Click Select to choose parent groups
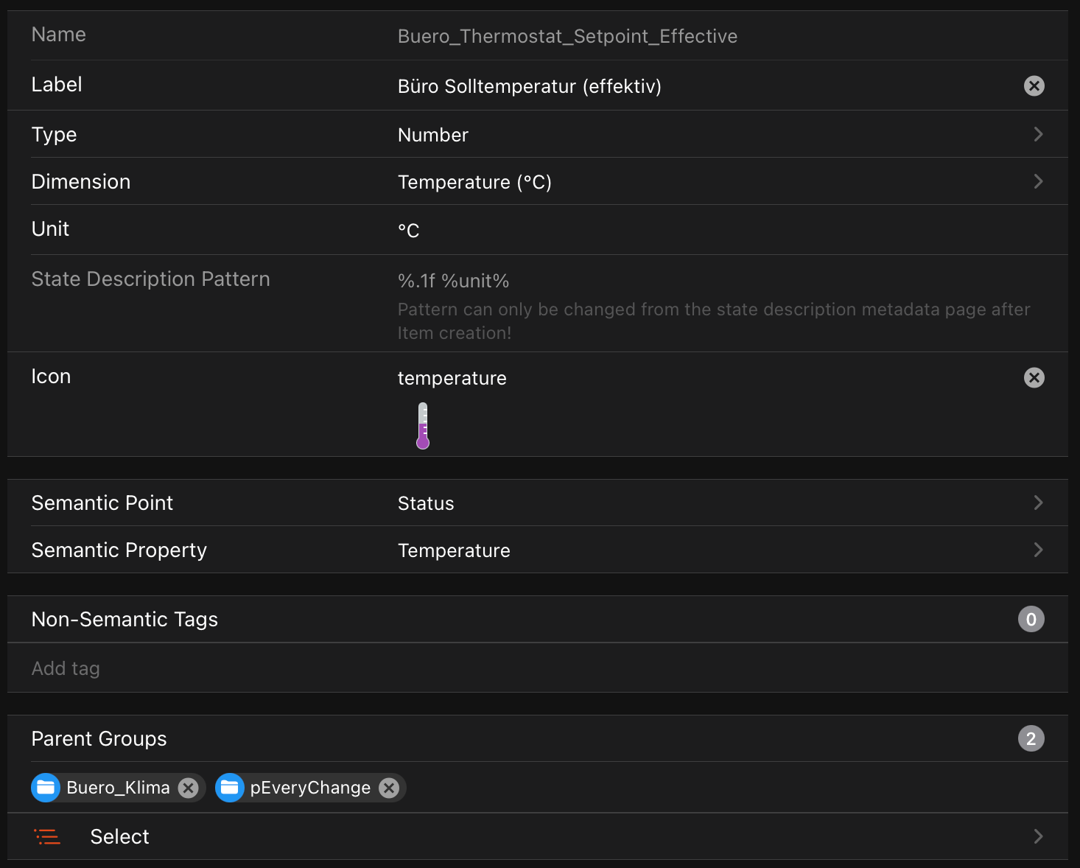Image resolution: width=1080 pixels, height=868 pixels. point(119,836)
